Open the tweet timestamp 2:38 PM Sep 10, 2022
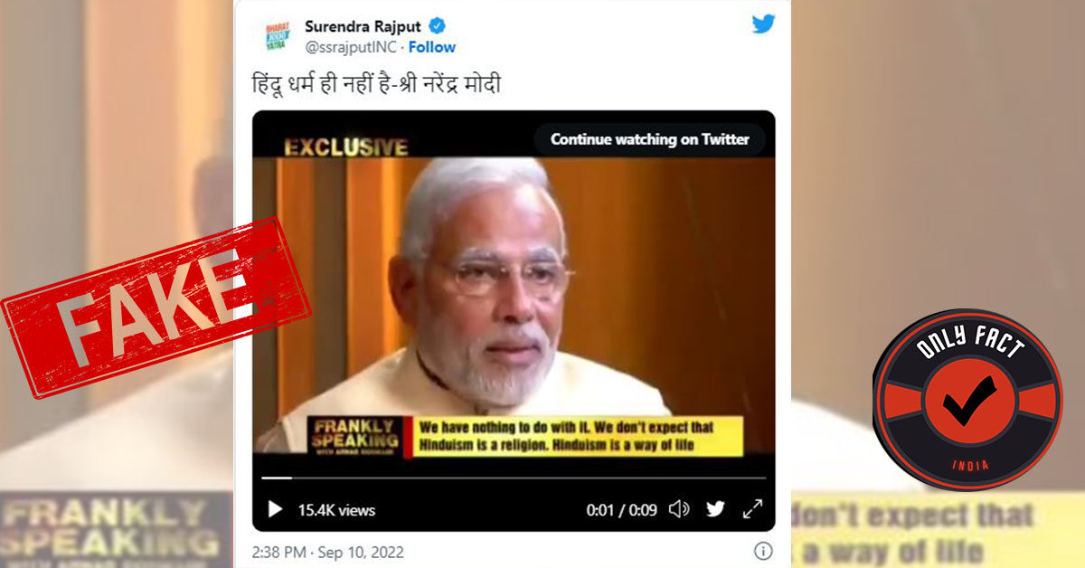This screenshot has width=1085, height=568. click(x=327, y=552)
